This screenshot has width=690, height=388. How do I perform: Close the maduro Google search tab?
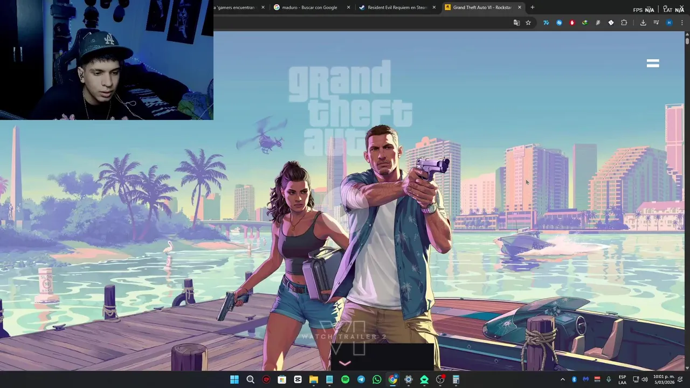click(x=348, y=8)
